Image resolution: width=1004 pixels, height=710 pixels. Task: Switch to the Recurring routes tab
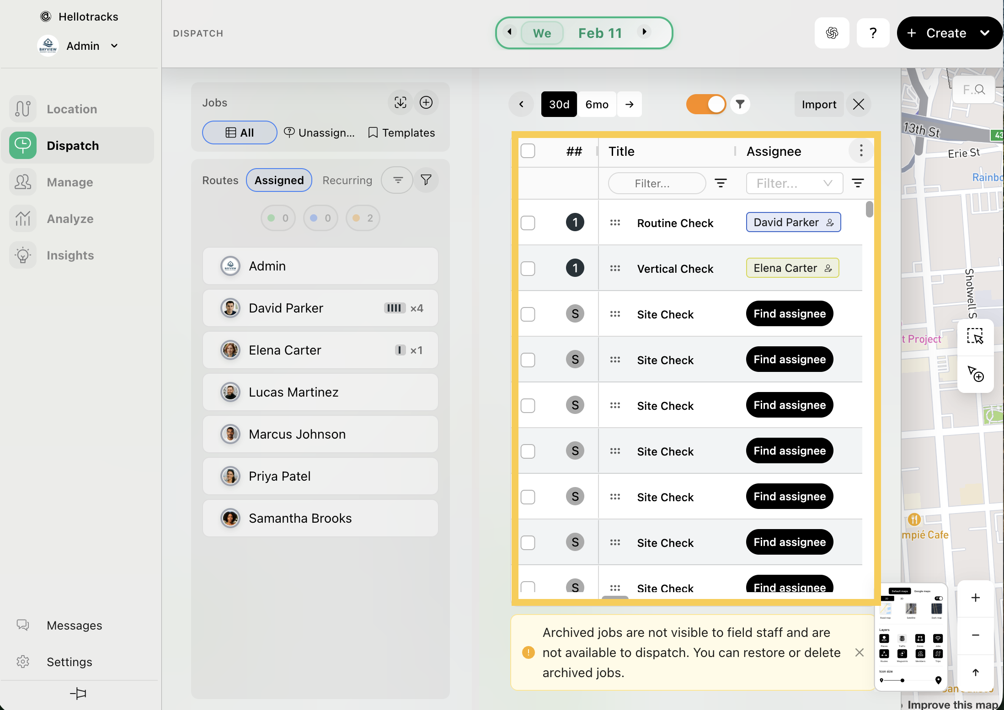(x=347, y=180)
